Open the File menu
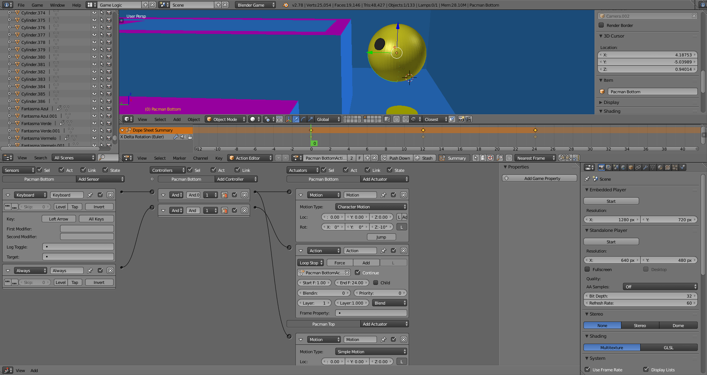707x375 pixels. pyautogui.click(x=21, y=5)
